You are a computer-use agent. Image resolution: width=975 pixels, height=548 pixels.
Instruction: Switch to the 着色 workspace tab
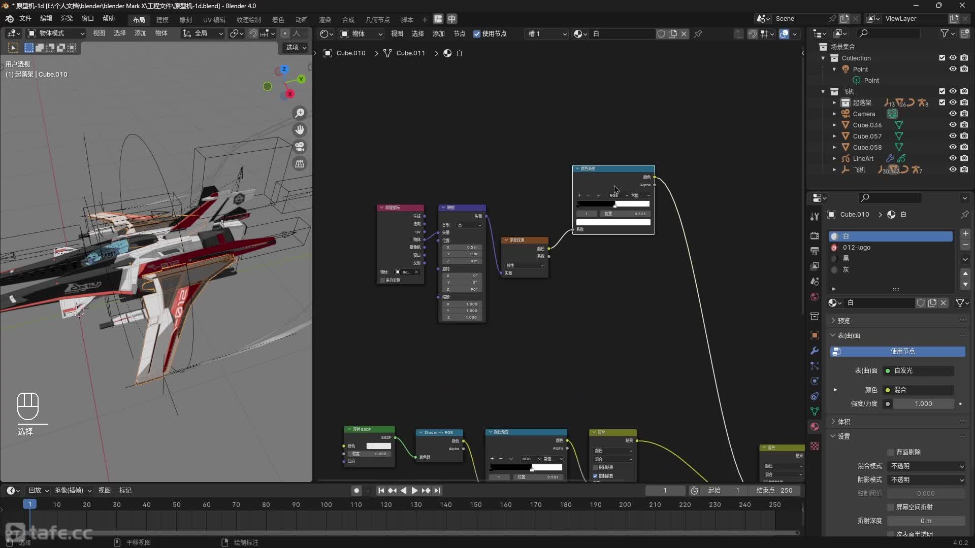coord(278,20)
